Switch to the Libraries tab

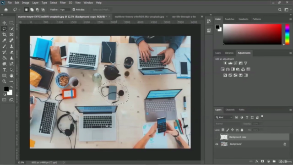pyautogui.click(x=229, y=53)
